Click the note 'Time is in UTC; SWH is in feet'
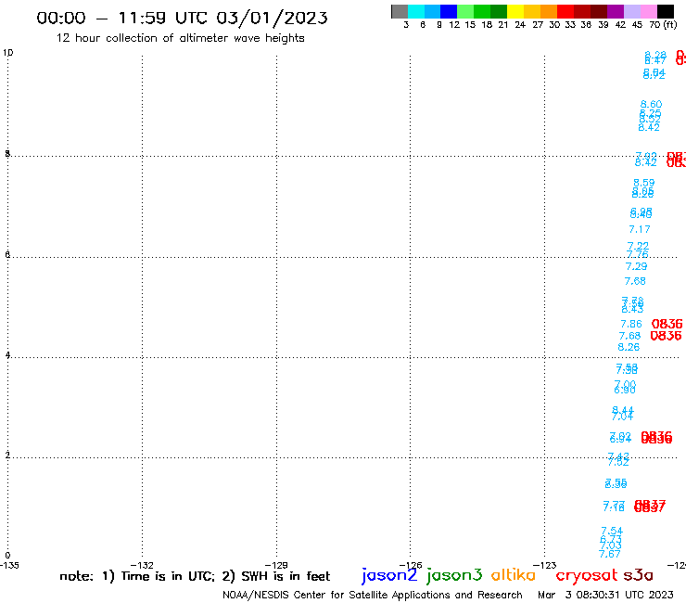686x603 pixels. point(195,576)
